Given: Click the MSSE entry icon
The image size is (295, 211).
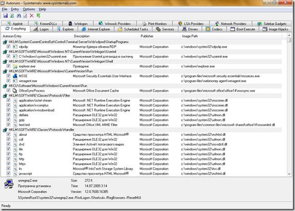Looking at the screenshot, I should [x=15, y=76].
